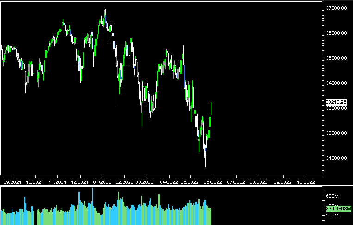The height and width of the screenshot is (225, 353).
Task: Click the latest green candle near 33212
Action: (211, 109)
